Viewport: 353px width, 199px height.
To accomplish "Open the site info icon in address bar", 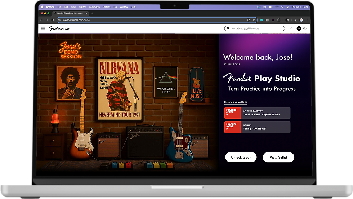I will (59, 20).
